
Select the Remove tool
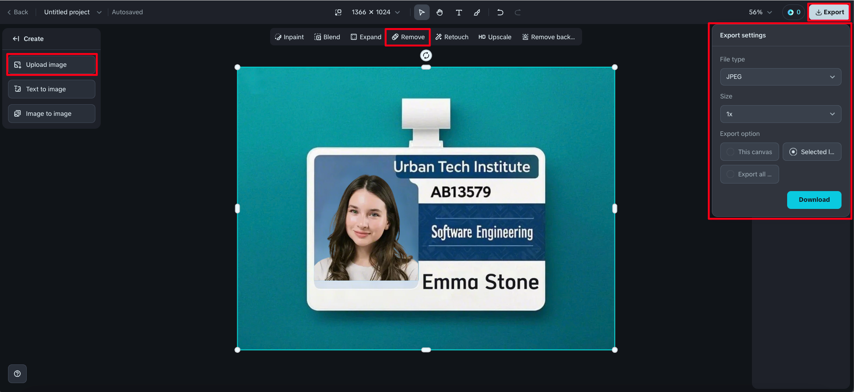point(408,37)
